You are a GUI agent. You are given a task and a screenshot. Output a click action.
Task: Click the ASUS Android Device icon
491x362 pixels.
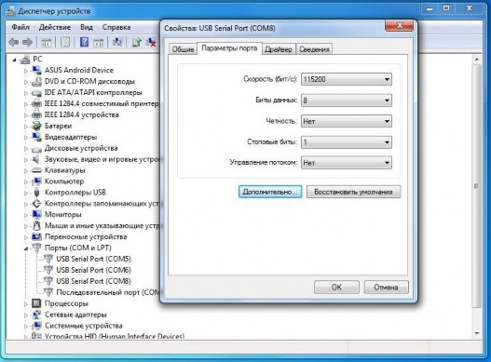[36, 70]
